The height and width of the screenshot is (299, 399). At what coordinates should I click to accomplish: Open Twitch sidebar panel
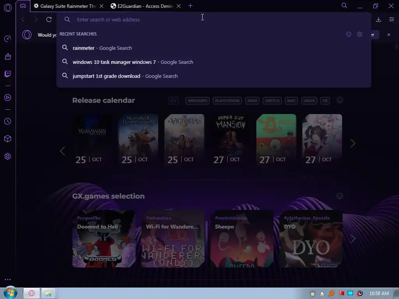coord(8,74)
